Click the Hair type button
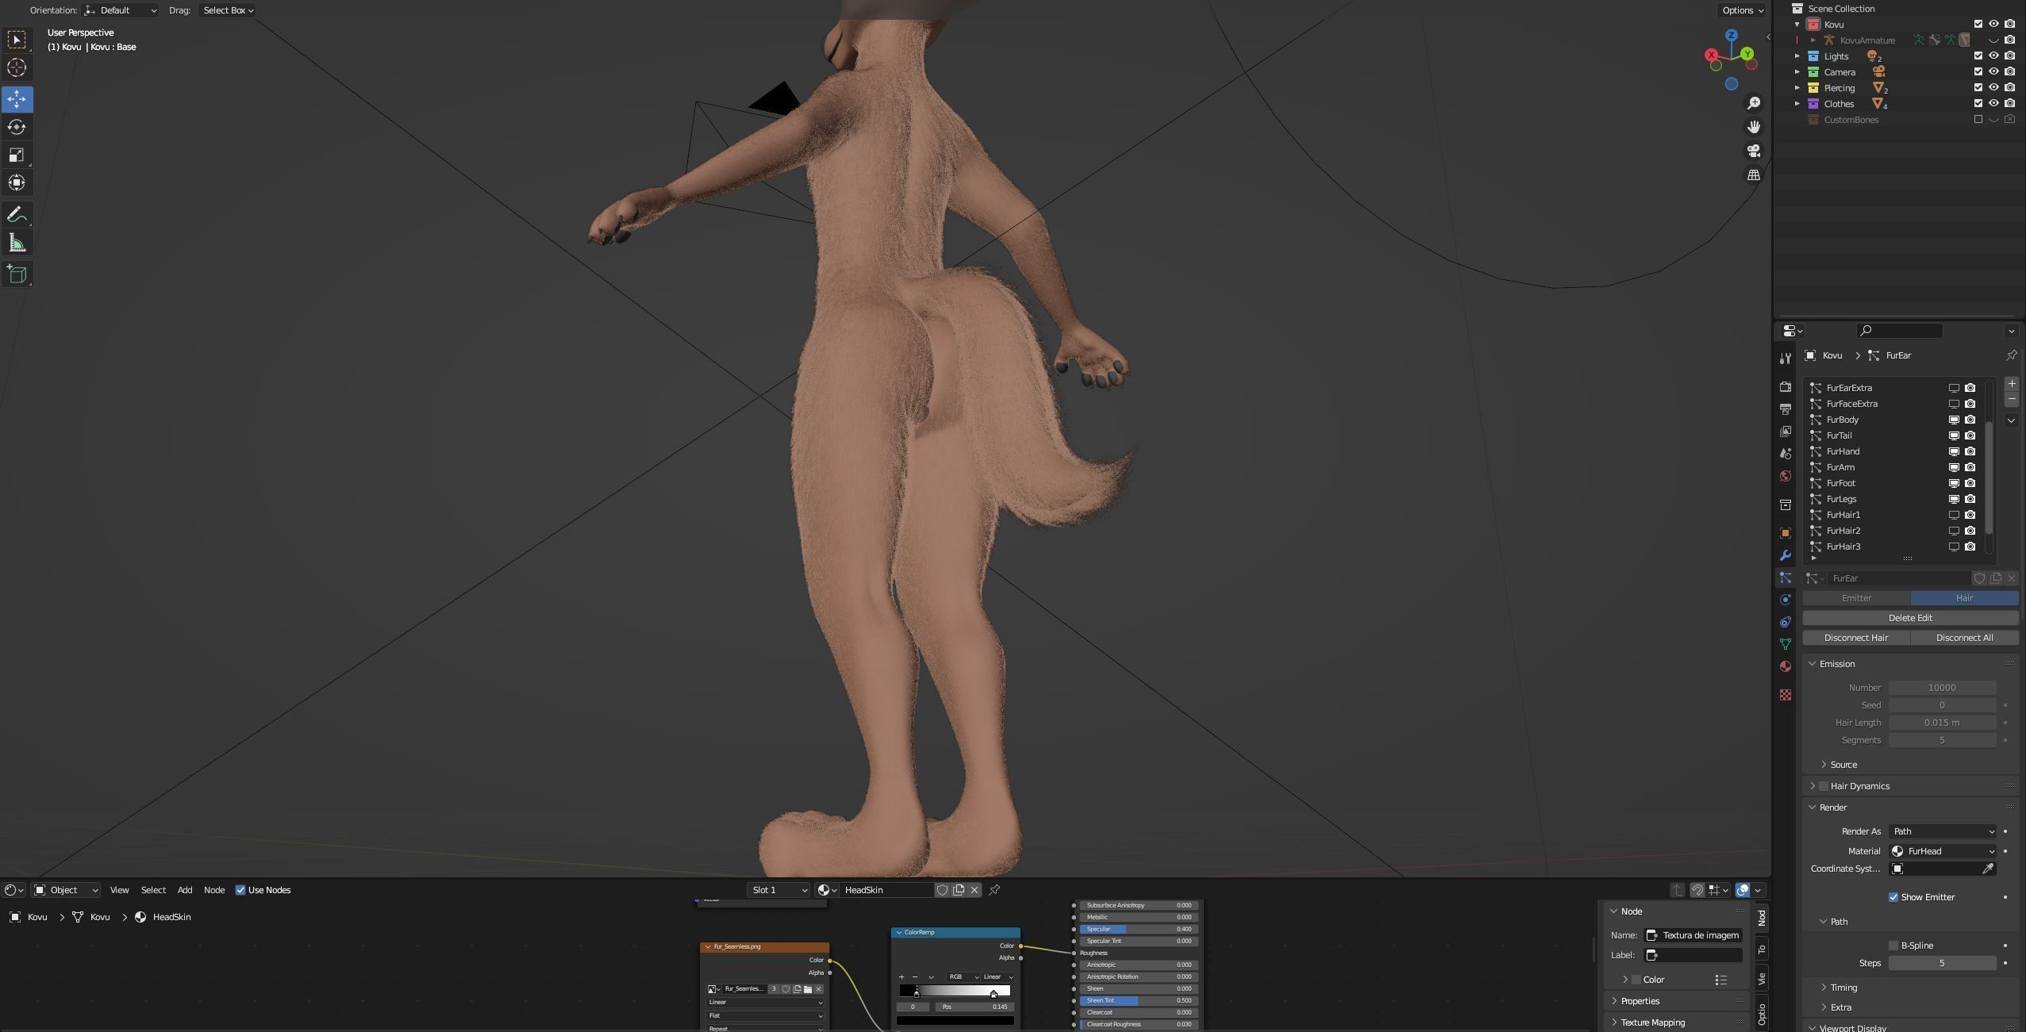This screenshot has height=1032, width=2026. pos(1964,598)
